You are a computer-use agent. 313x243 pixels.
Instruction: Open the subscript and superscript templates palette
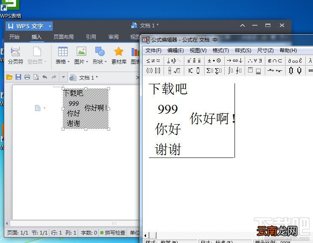(x=194, y=70)
